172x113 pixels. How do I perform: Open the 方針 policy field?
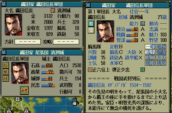click(28, 42)
